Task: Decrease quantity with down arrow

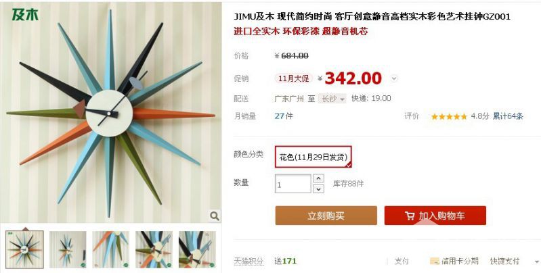Action: pyautogui.click(x=318, y=189)
